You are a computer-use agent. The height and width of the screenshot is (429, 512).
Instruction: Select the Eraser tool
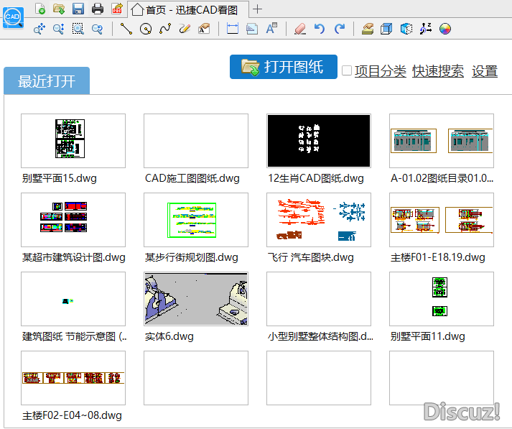(299, 29)
